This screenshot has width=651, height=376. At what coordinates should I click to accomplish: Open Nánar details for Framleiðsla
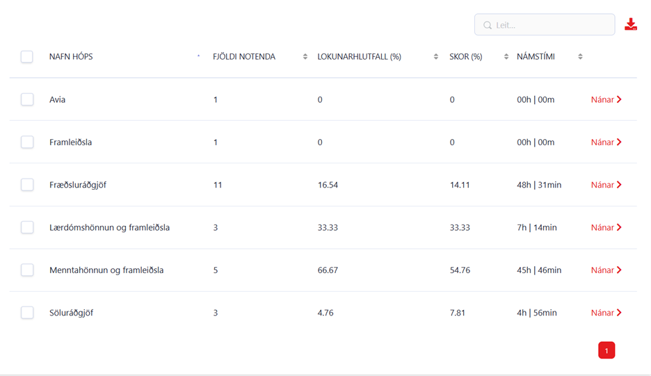[x=606, y=142]
